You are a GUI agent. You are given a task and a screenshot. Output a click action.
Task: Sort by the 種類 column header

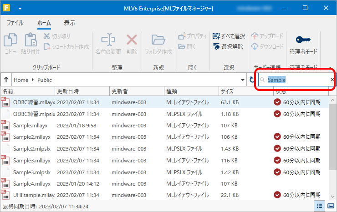pyautogui.click(x=191, y=91)
